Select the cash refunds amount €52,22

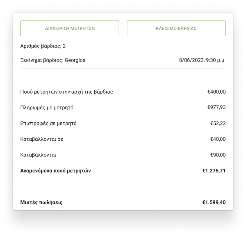pyautogui.click(x=218, y=124)
